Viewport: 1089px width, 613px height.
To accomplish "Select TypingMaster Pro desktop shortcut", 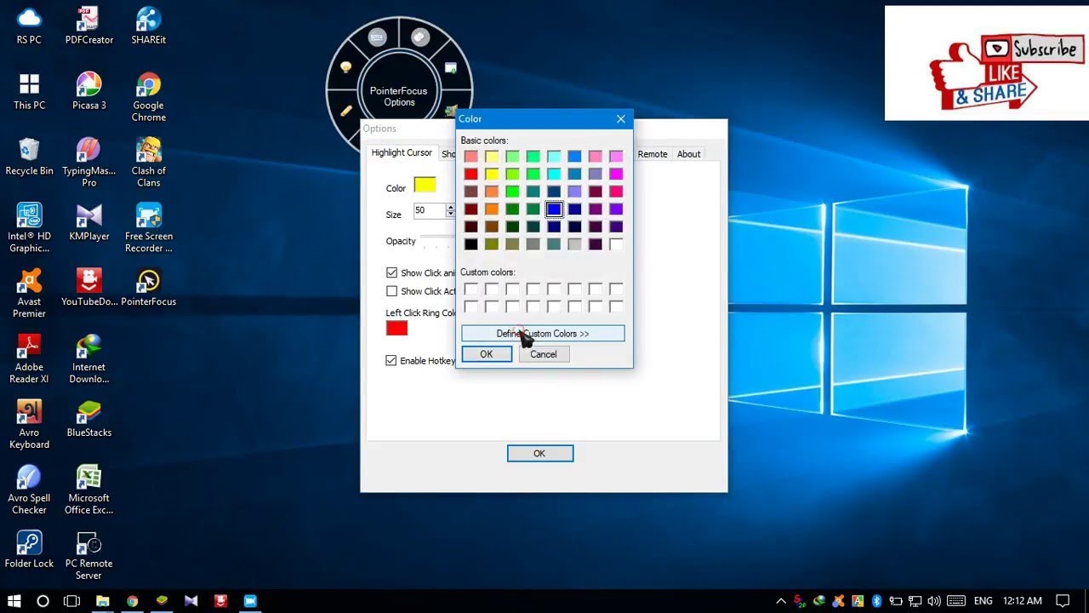I will pos(89,163).
